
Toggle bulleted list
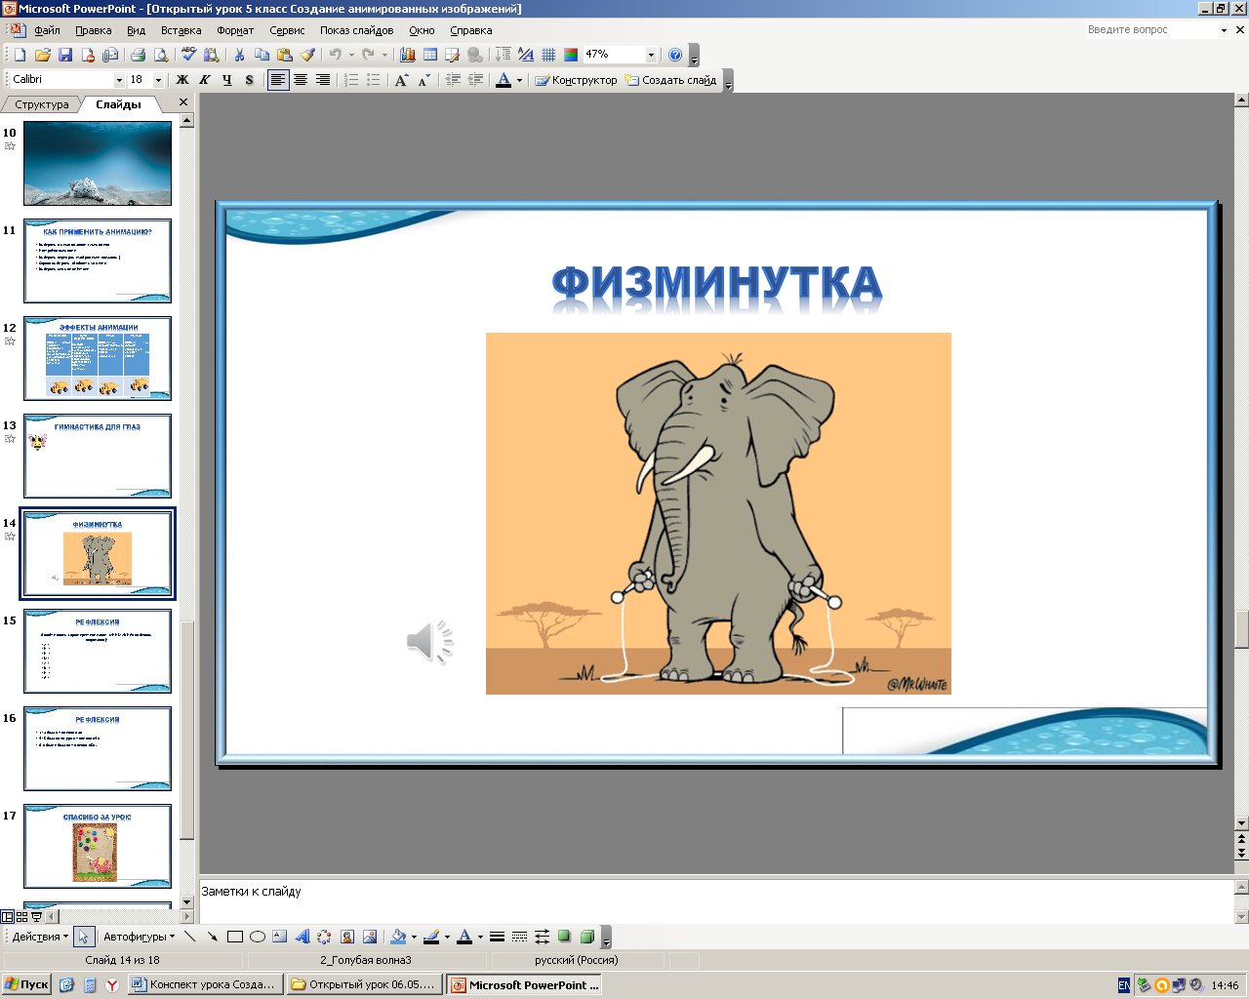point(374,80)
